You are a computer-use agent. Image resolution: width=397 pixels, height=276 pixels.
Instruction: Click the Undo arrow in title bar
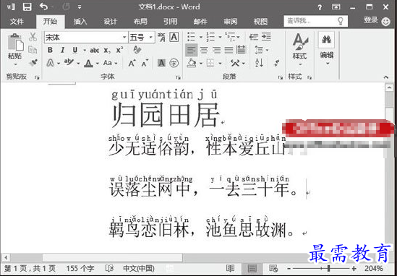tap(43, 7)
